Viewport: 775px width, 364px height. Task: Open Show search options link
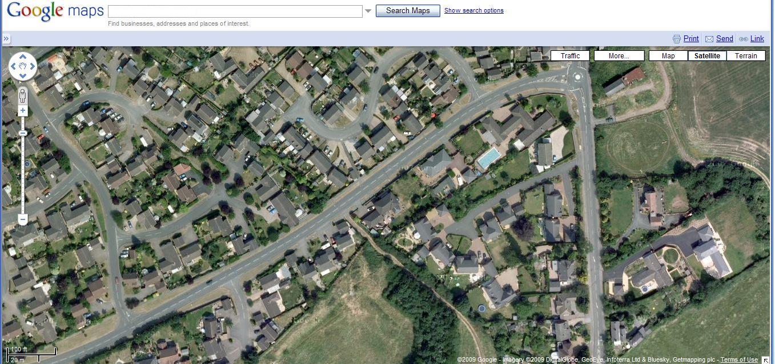pyautogui.click(x=474, y=10)
